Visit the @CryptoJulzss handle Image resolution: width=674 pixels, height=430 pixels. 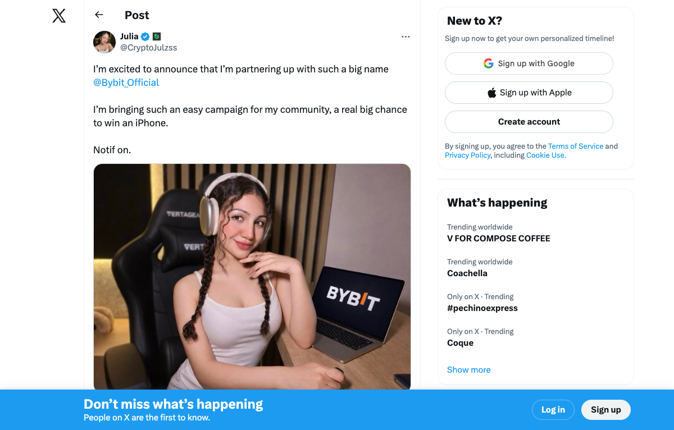point(149,48)
